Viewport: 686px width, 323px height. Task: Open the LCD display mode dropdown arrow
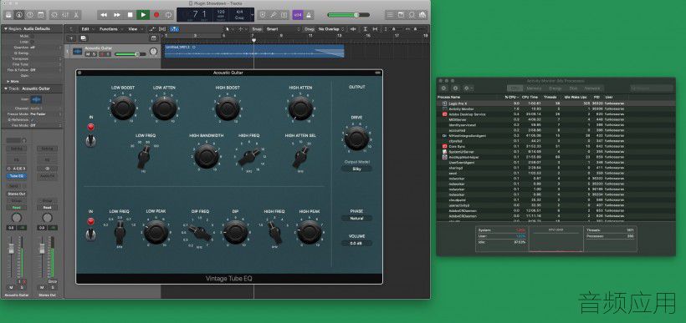[x=252, y=15]
